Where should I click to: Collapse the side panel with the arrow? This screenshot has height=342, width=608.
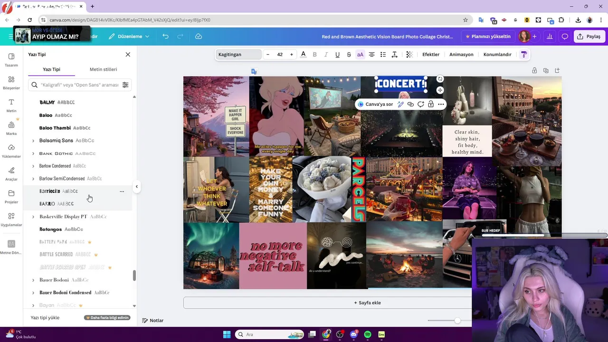tap(137, 187)
